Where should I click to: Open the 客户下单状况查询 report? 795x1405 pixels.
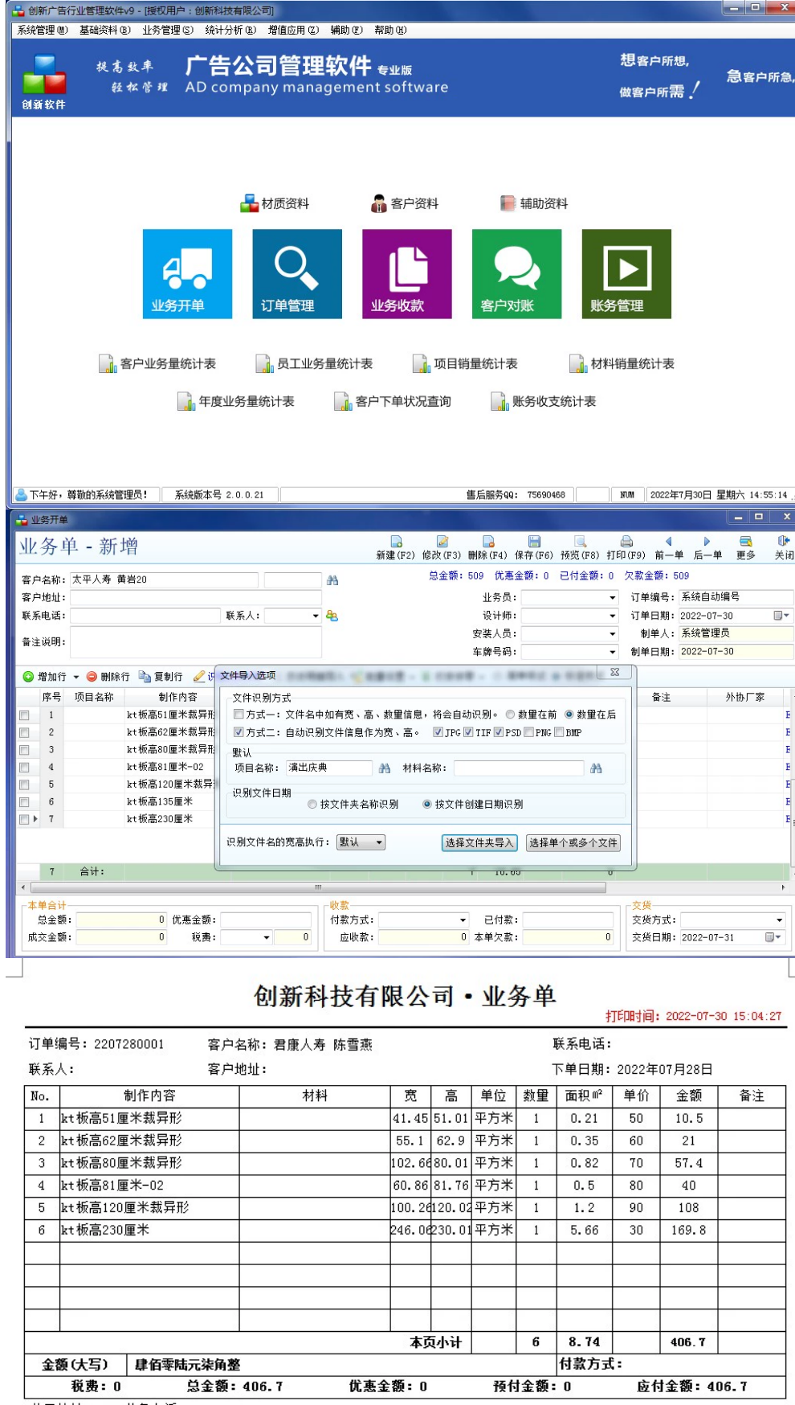[x=393, y=401]
